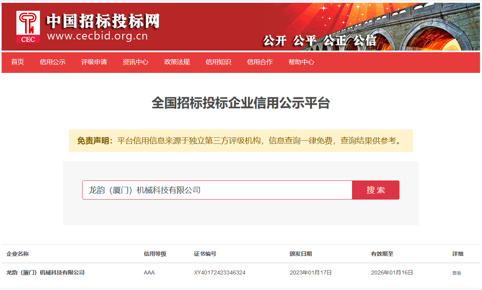Viewport: 482px width, 290px height.
Task: Click the 企业名称 column header
Action: [x=18, y=254]
